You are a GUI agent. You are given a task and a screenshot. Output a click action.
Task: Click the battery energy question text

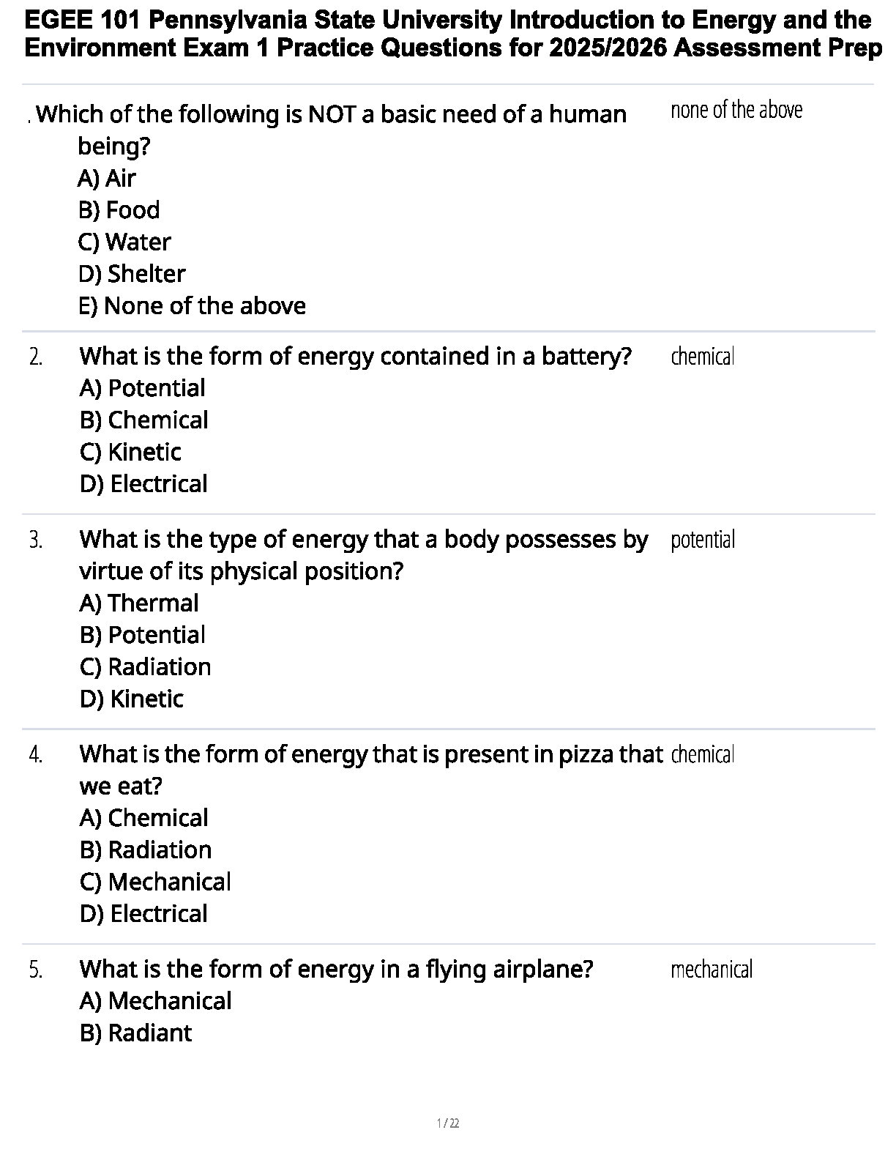(x=355, y=357)
